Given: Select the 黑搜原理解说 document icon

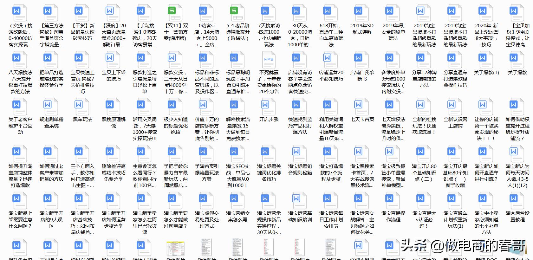Looking at the screenshot, I should pyautogui.click(x=114, y=107).
